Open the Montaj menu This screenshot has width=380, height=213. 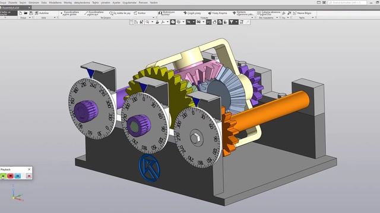click(x=68, y=2)
